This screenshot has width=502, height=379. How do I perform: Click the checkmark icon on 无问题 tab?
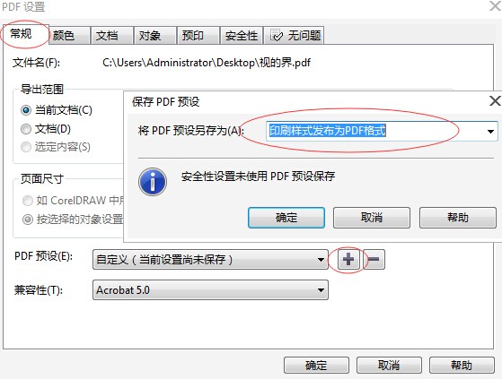click(x=277, y=35)
